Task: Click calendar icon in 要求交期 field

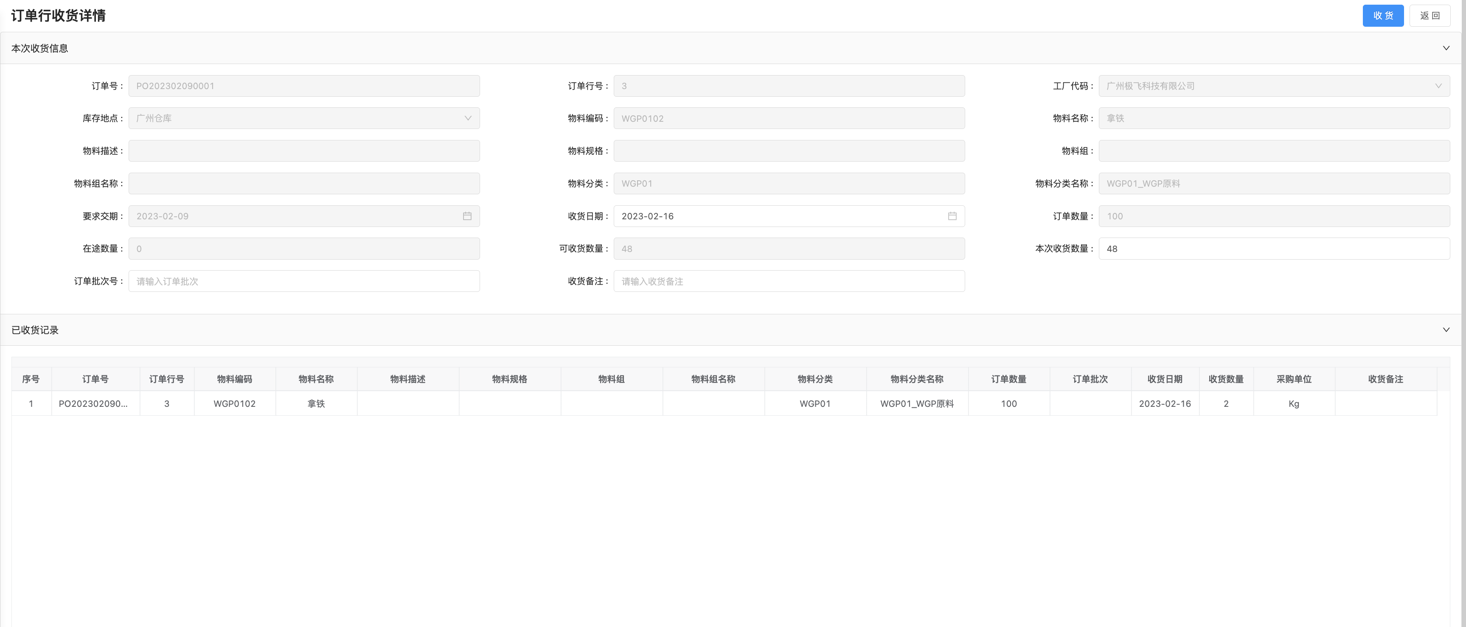Action: click(x=466, y=216)
